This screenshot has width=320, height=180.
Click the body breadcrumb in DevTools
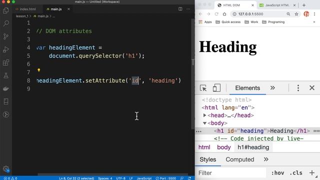(224, 147)
